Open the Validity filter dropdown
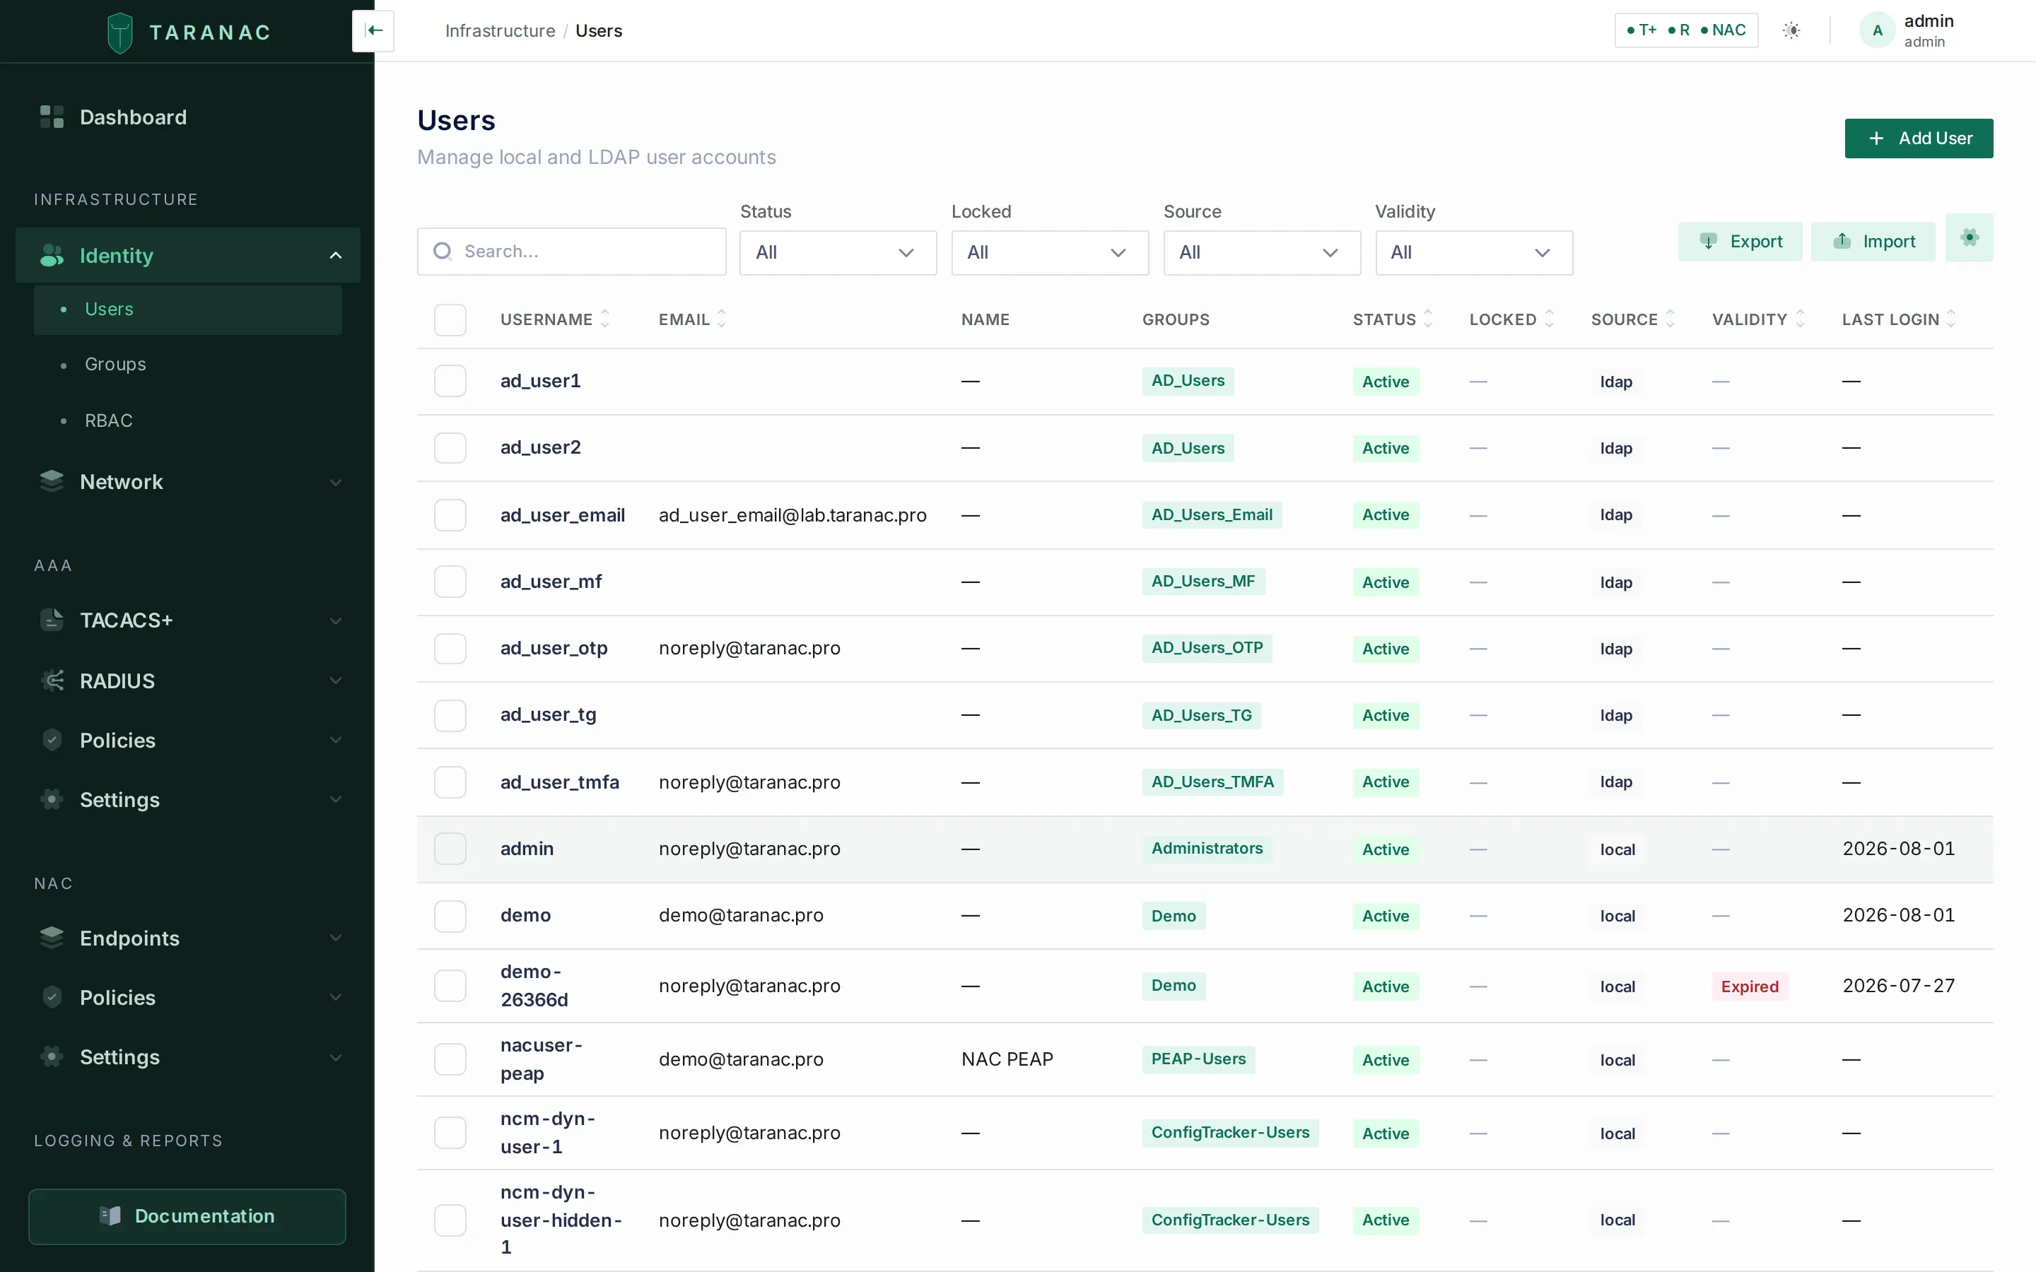Screen dimensions: 2036x1272 (1474, 252)
